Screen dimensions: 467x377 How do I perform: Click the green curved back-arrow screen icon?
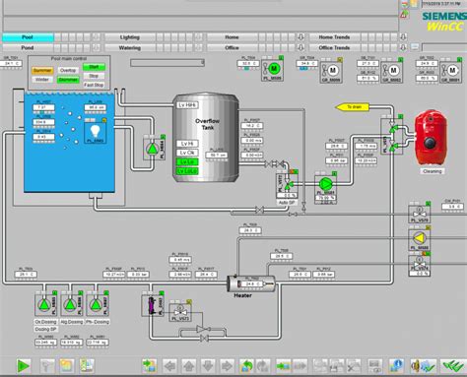[246, 365]
